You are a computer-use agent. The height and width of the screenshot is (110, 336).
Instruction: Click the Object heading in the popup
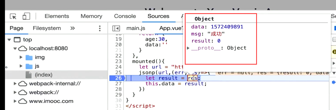tap(204, 19)
